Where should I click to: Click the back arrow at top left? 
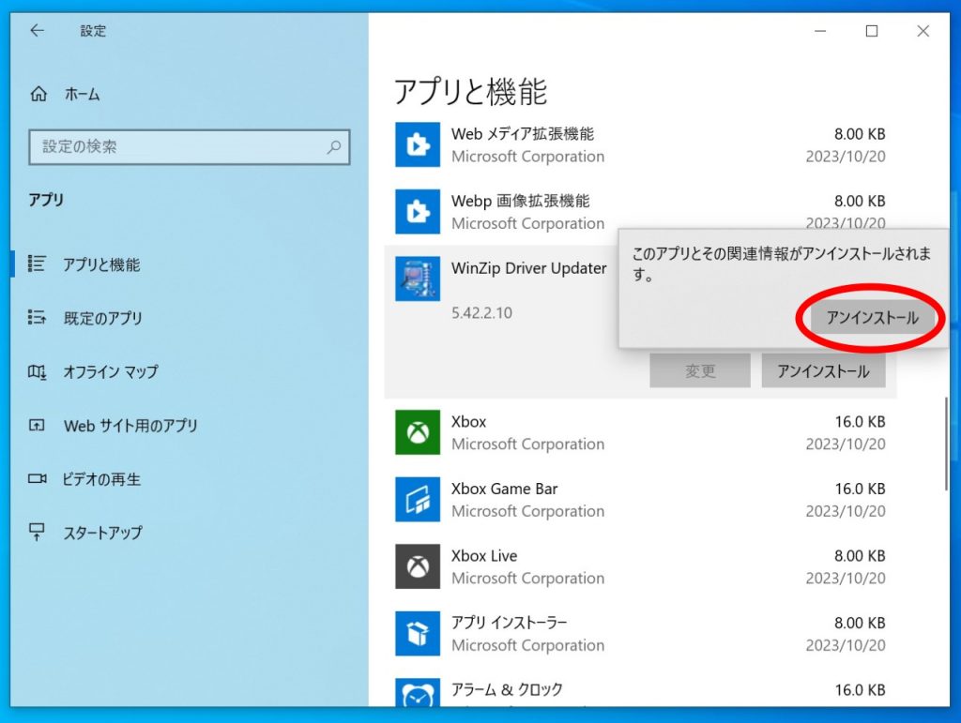tap(36, 30)
